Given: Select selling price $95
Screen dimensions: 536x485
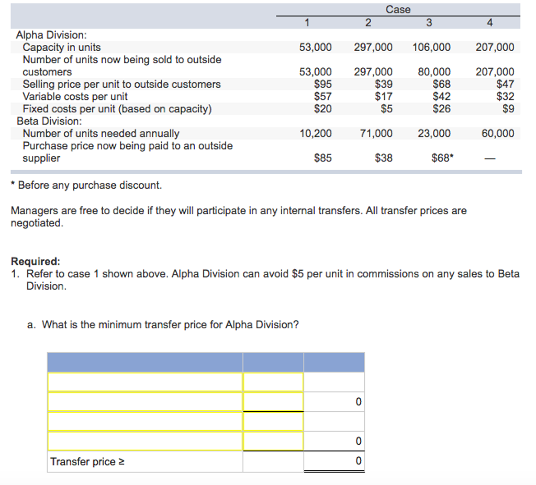Looking at the screenshot, I should (322, 84).
